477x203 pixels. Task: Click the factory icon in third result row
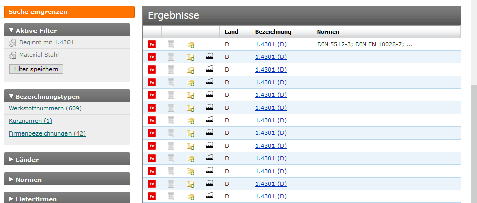[209, 70]
